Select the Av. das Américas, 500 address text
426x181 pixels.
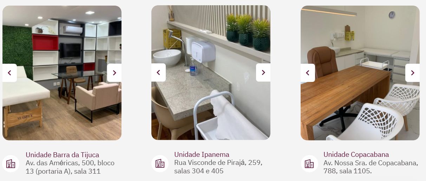pyautogui.click(x=70, y=167)
